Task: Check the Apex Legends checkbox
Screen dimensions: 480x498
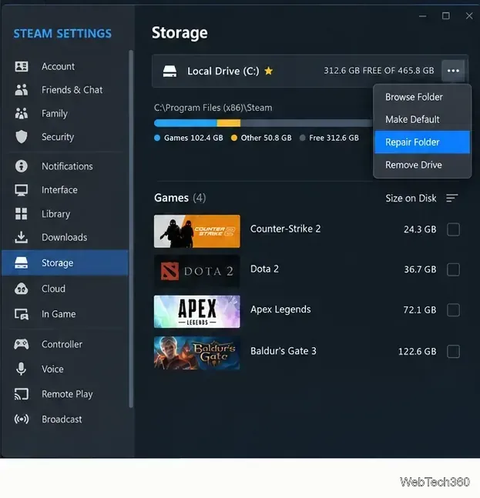Action: click(453, 309)
